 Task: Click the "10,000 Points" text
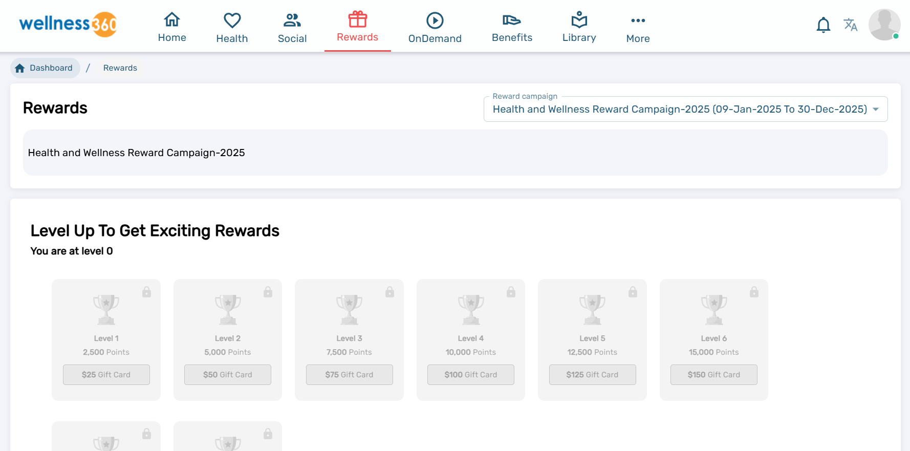tap(471, 352)
